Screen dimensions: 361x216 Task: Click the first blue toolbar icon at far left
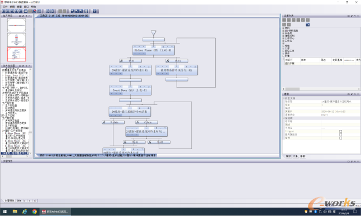click(4, 11)
